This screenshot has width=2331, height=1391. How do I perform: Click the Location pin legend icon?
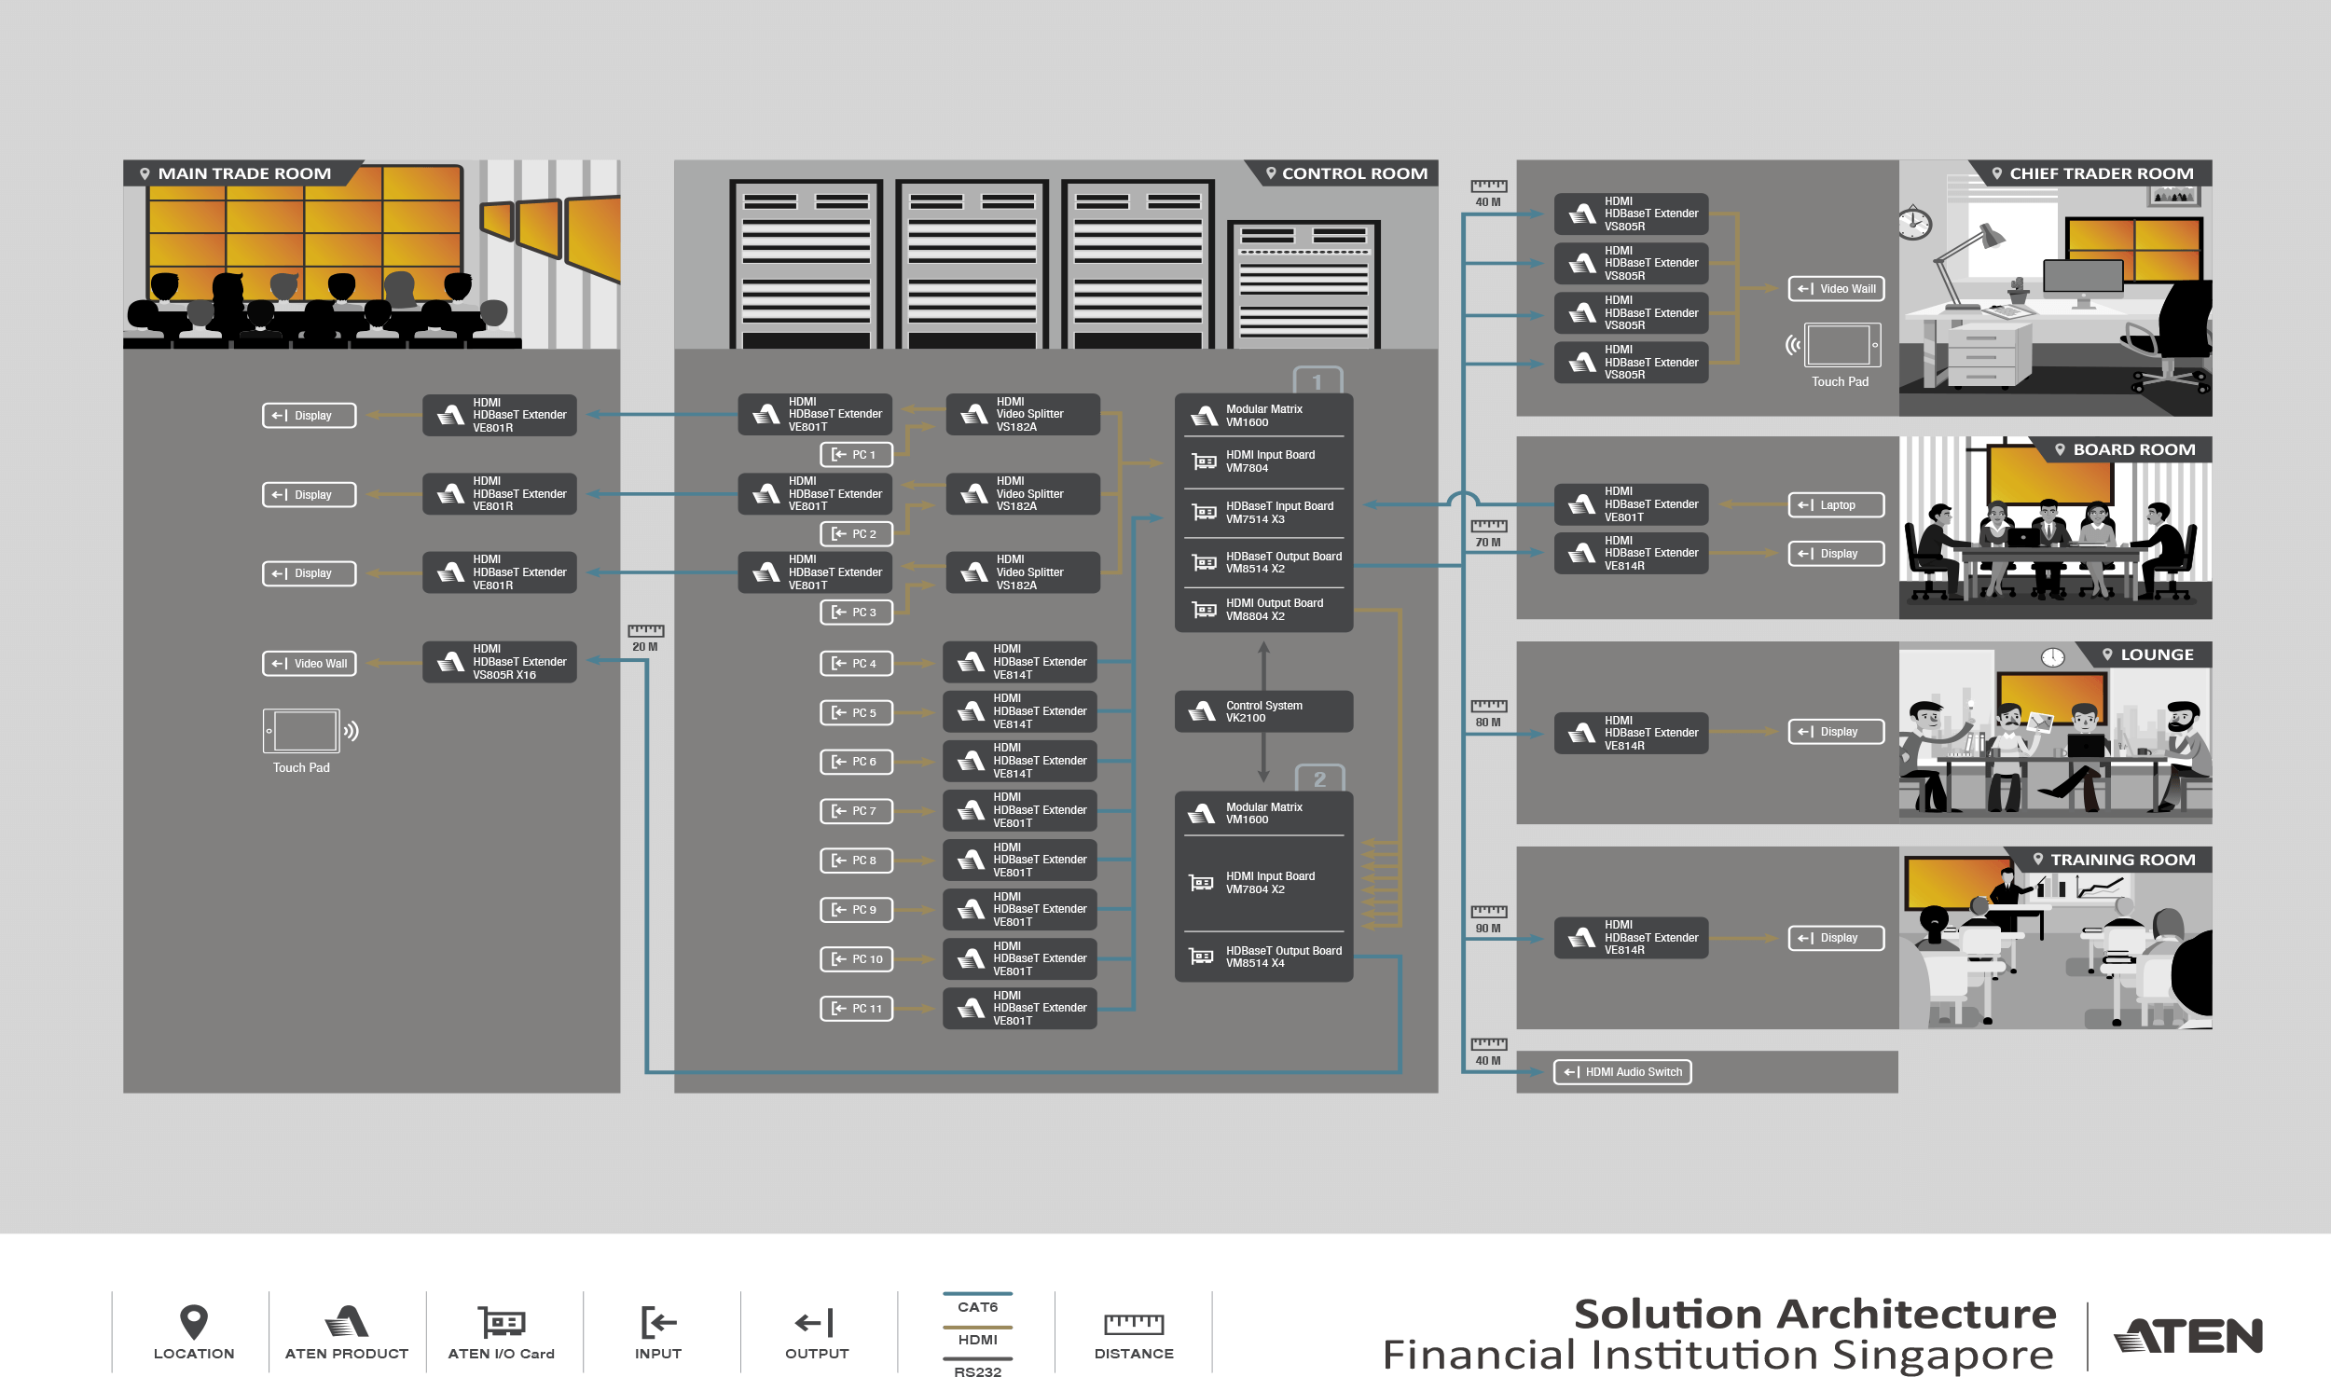click(193, 1322)
